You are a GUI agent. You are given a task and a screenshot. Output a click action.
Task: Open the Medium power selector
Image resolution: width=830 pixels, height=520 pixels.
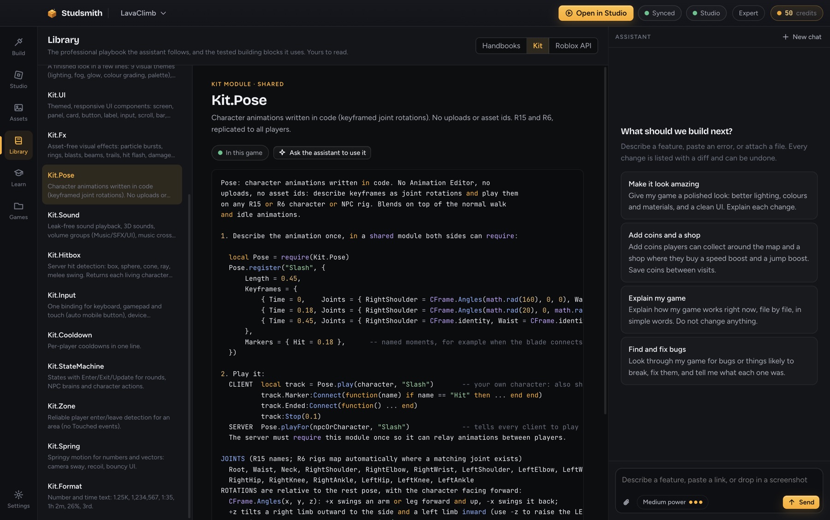(x=672, y=502)
